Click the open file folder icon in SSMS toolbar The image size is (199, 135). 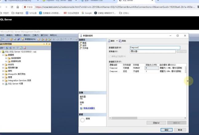(x=11, y=39)
